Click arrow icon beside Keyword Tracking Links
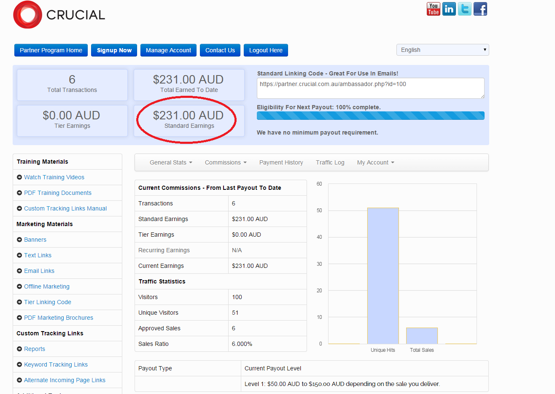This screenshot has width=555, height=394. (x=19, y=364)
